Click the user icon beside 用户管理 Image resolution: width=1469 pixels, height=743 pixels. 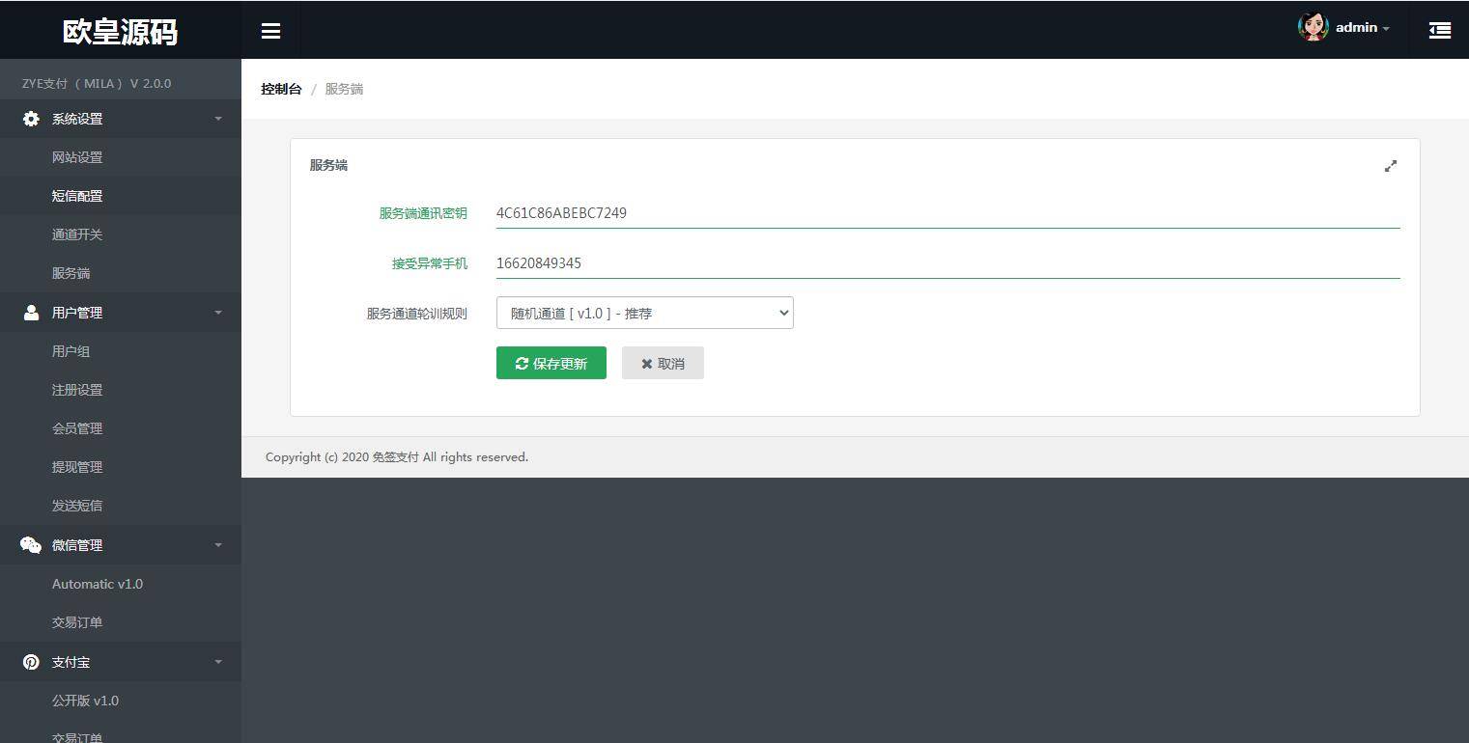31,313
